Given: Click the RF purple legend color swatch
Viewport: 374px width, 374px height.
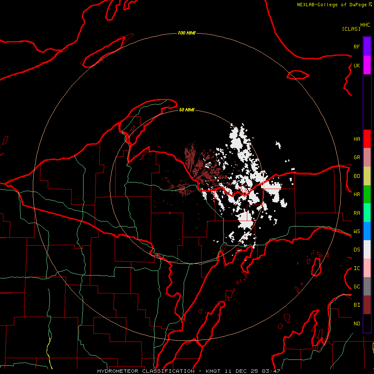Looking at the screenshot, I should 367,47.
